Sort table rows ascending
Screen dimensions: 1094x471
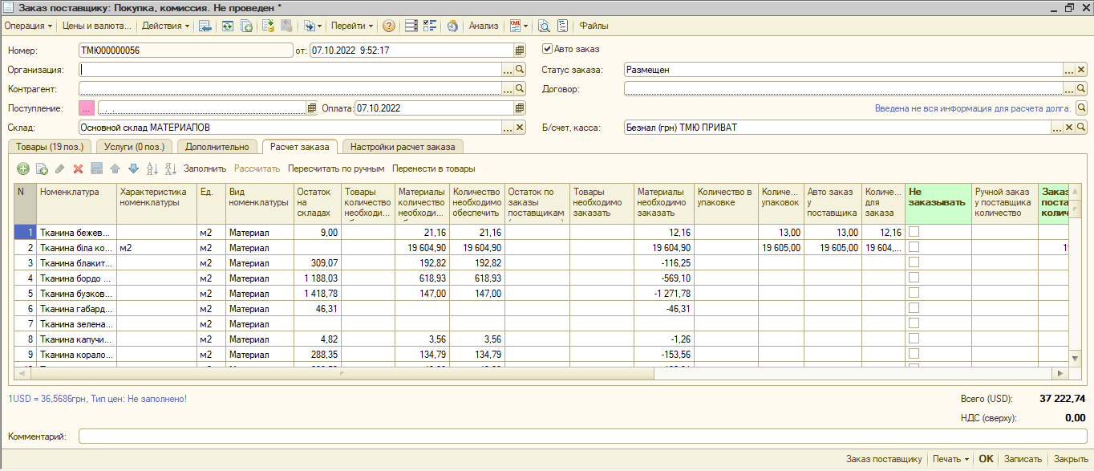(152, 169)
